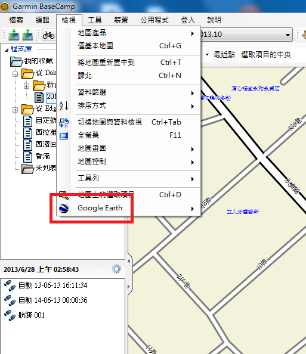The image size is (306, 354).
Task: Open the 工具 menu
Action: coord(95,20)
